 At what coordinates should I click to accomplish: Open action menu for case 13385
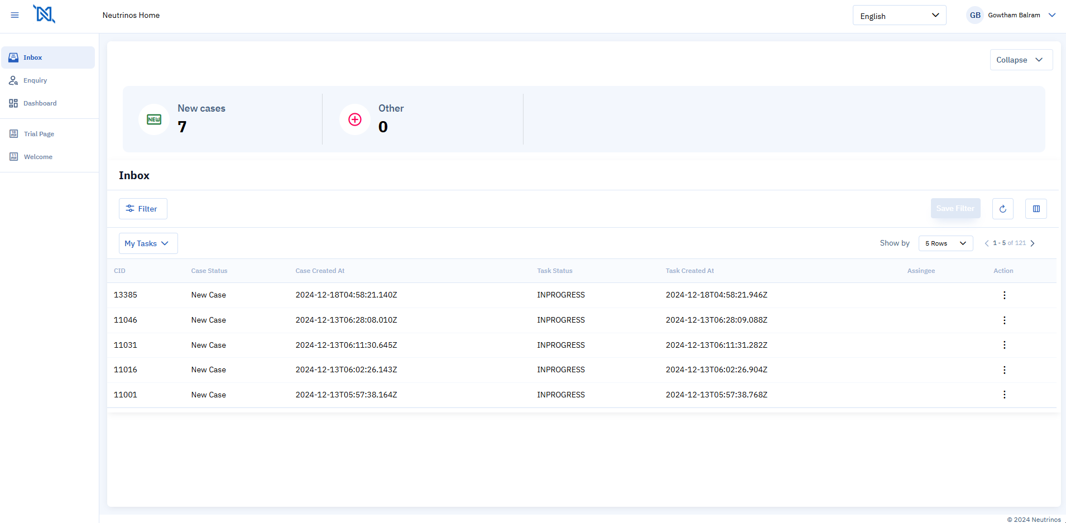coord(1004,295)
